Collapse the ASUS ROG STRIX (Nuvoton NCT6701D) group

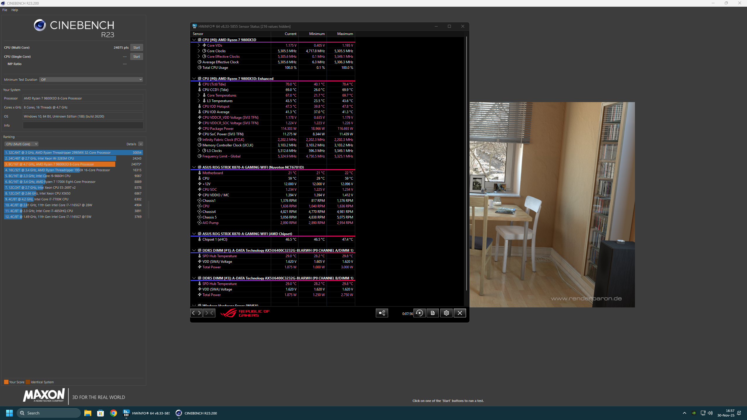[x=194, y=167]
